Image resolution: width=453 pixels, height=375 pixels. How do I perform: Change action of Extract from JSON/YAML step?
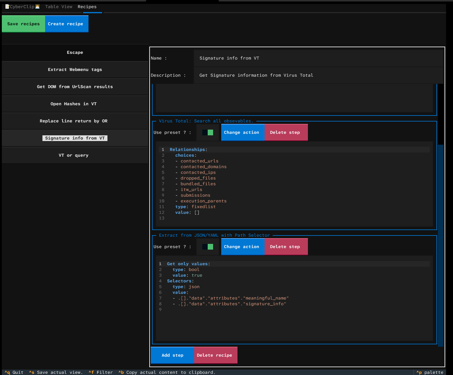click(243, 247)
